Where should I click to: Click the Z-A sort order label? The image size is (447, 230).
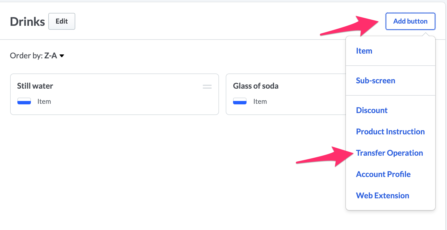(x=51, y=56)
